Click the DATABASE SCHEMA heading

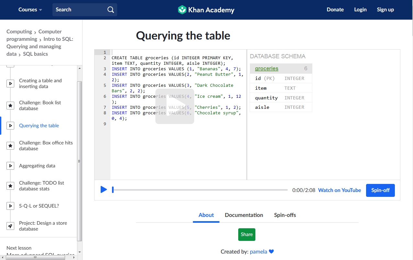(x=278, y=56)
